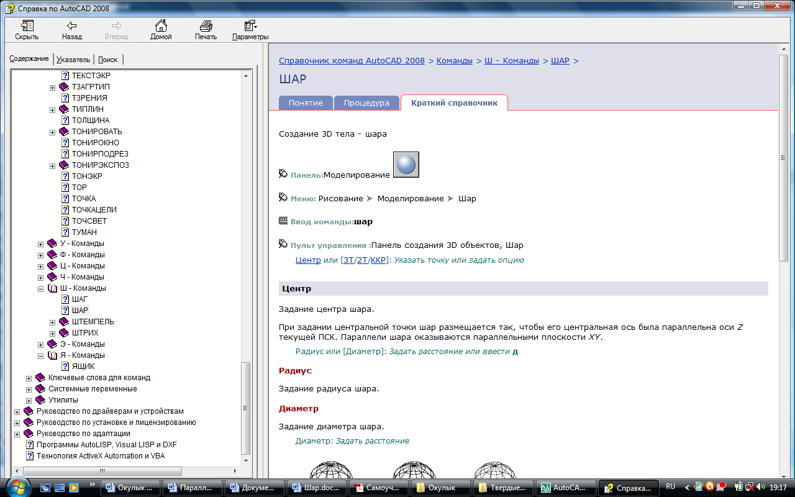Click the ККР option link
Image resolution: width=795 pixels, height=497 pixels.
(378, 260)
